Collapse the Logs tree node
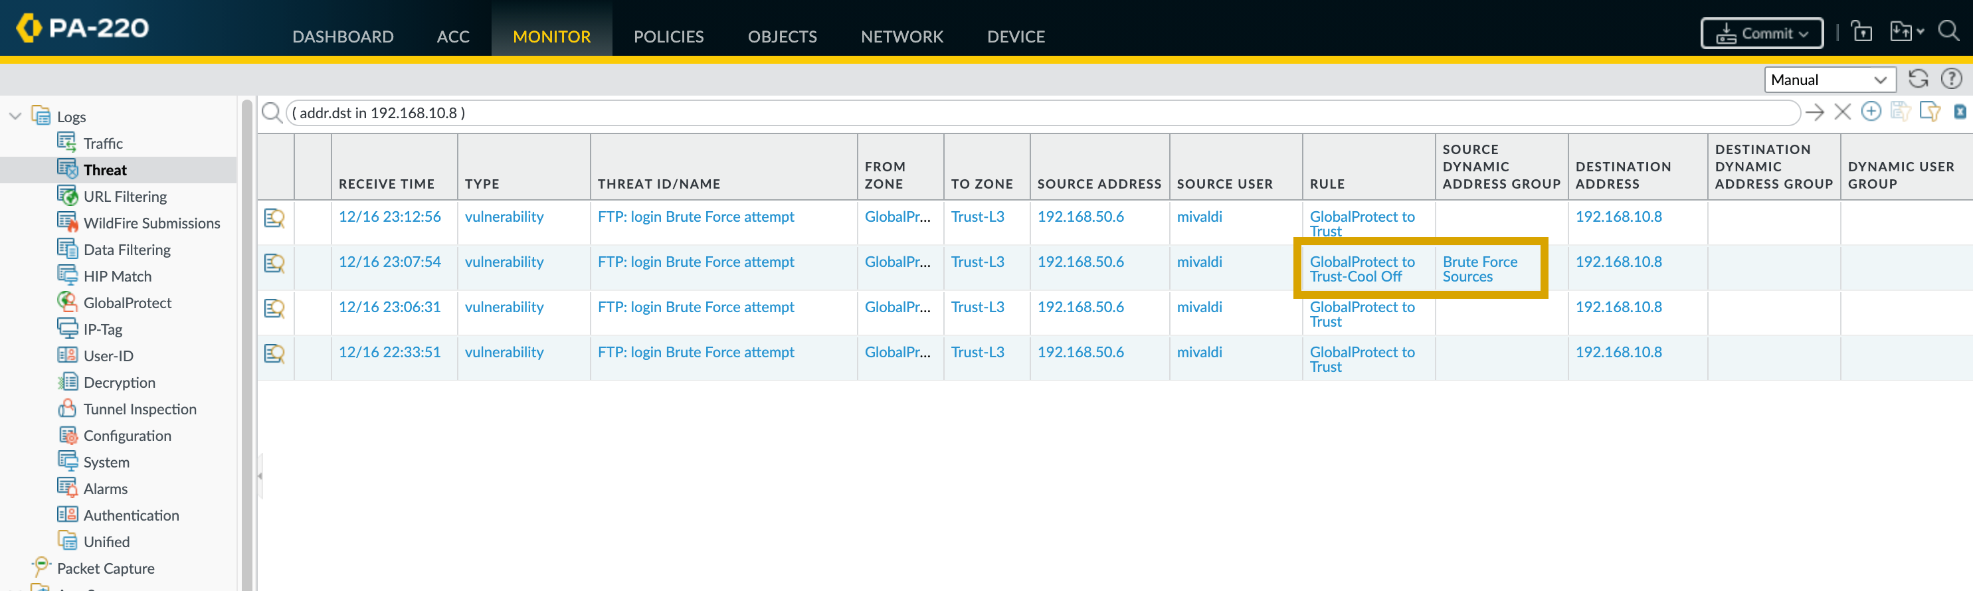The width and height of the screenshot is (1973, 591). click(x=15, y=116)
